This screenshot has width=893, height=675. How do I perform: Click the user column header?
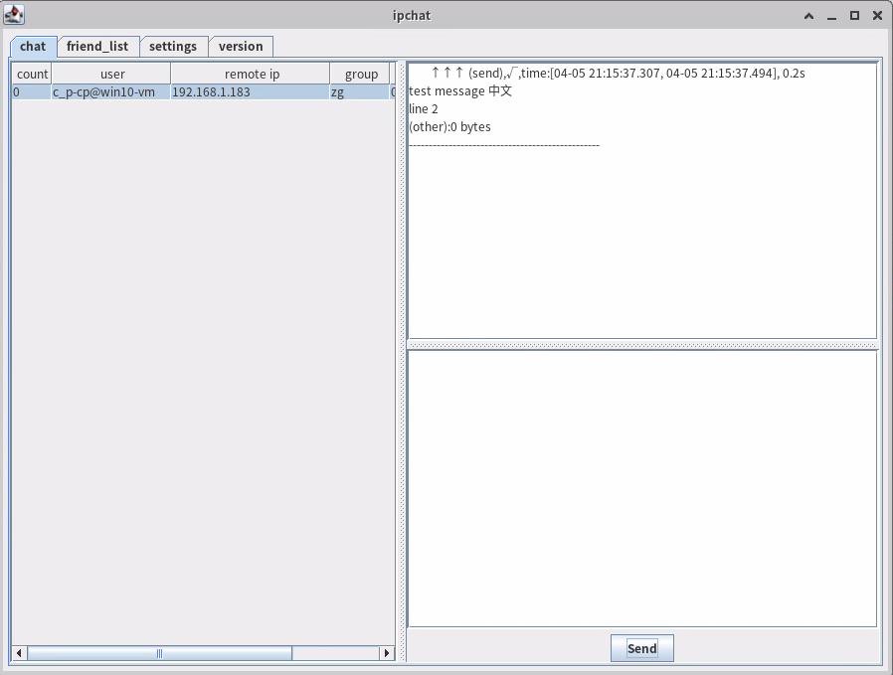click(x=112, y=74)
